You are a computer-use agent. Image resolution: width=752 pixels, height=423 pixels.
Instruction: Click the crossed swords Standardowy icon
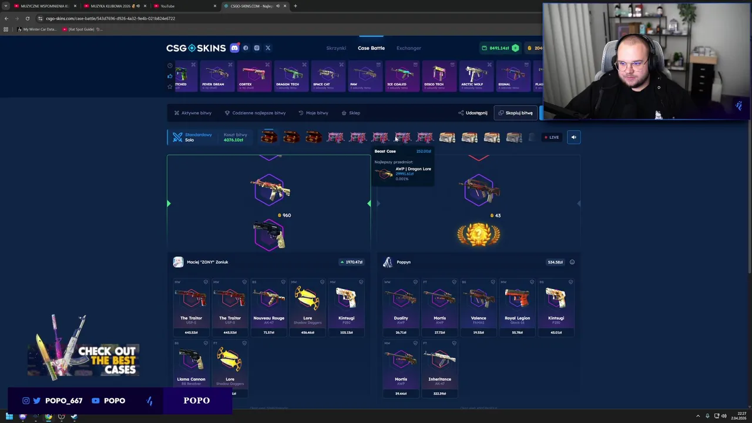(177, 137)
